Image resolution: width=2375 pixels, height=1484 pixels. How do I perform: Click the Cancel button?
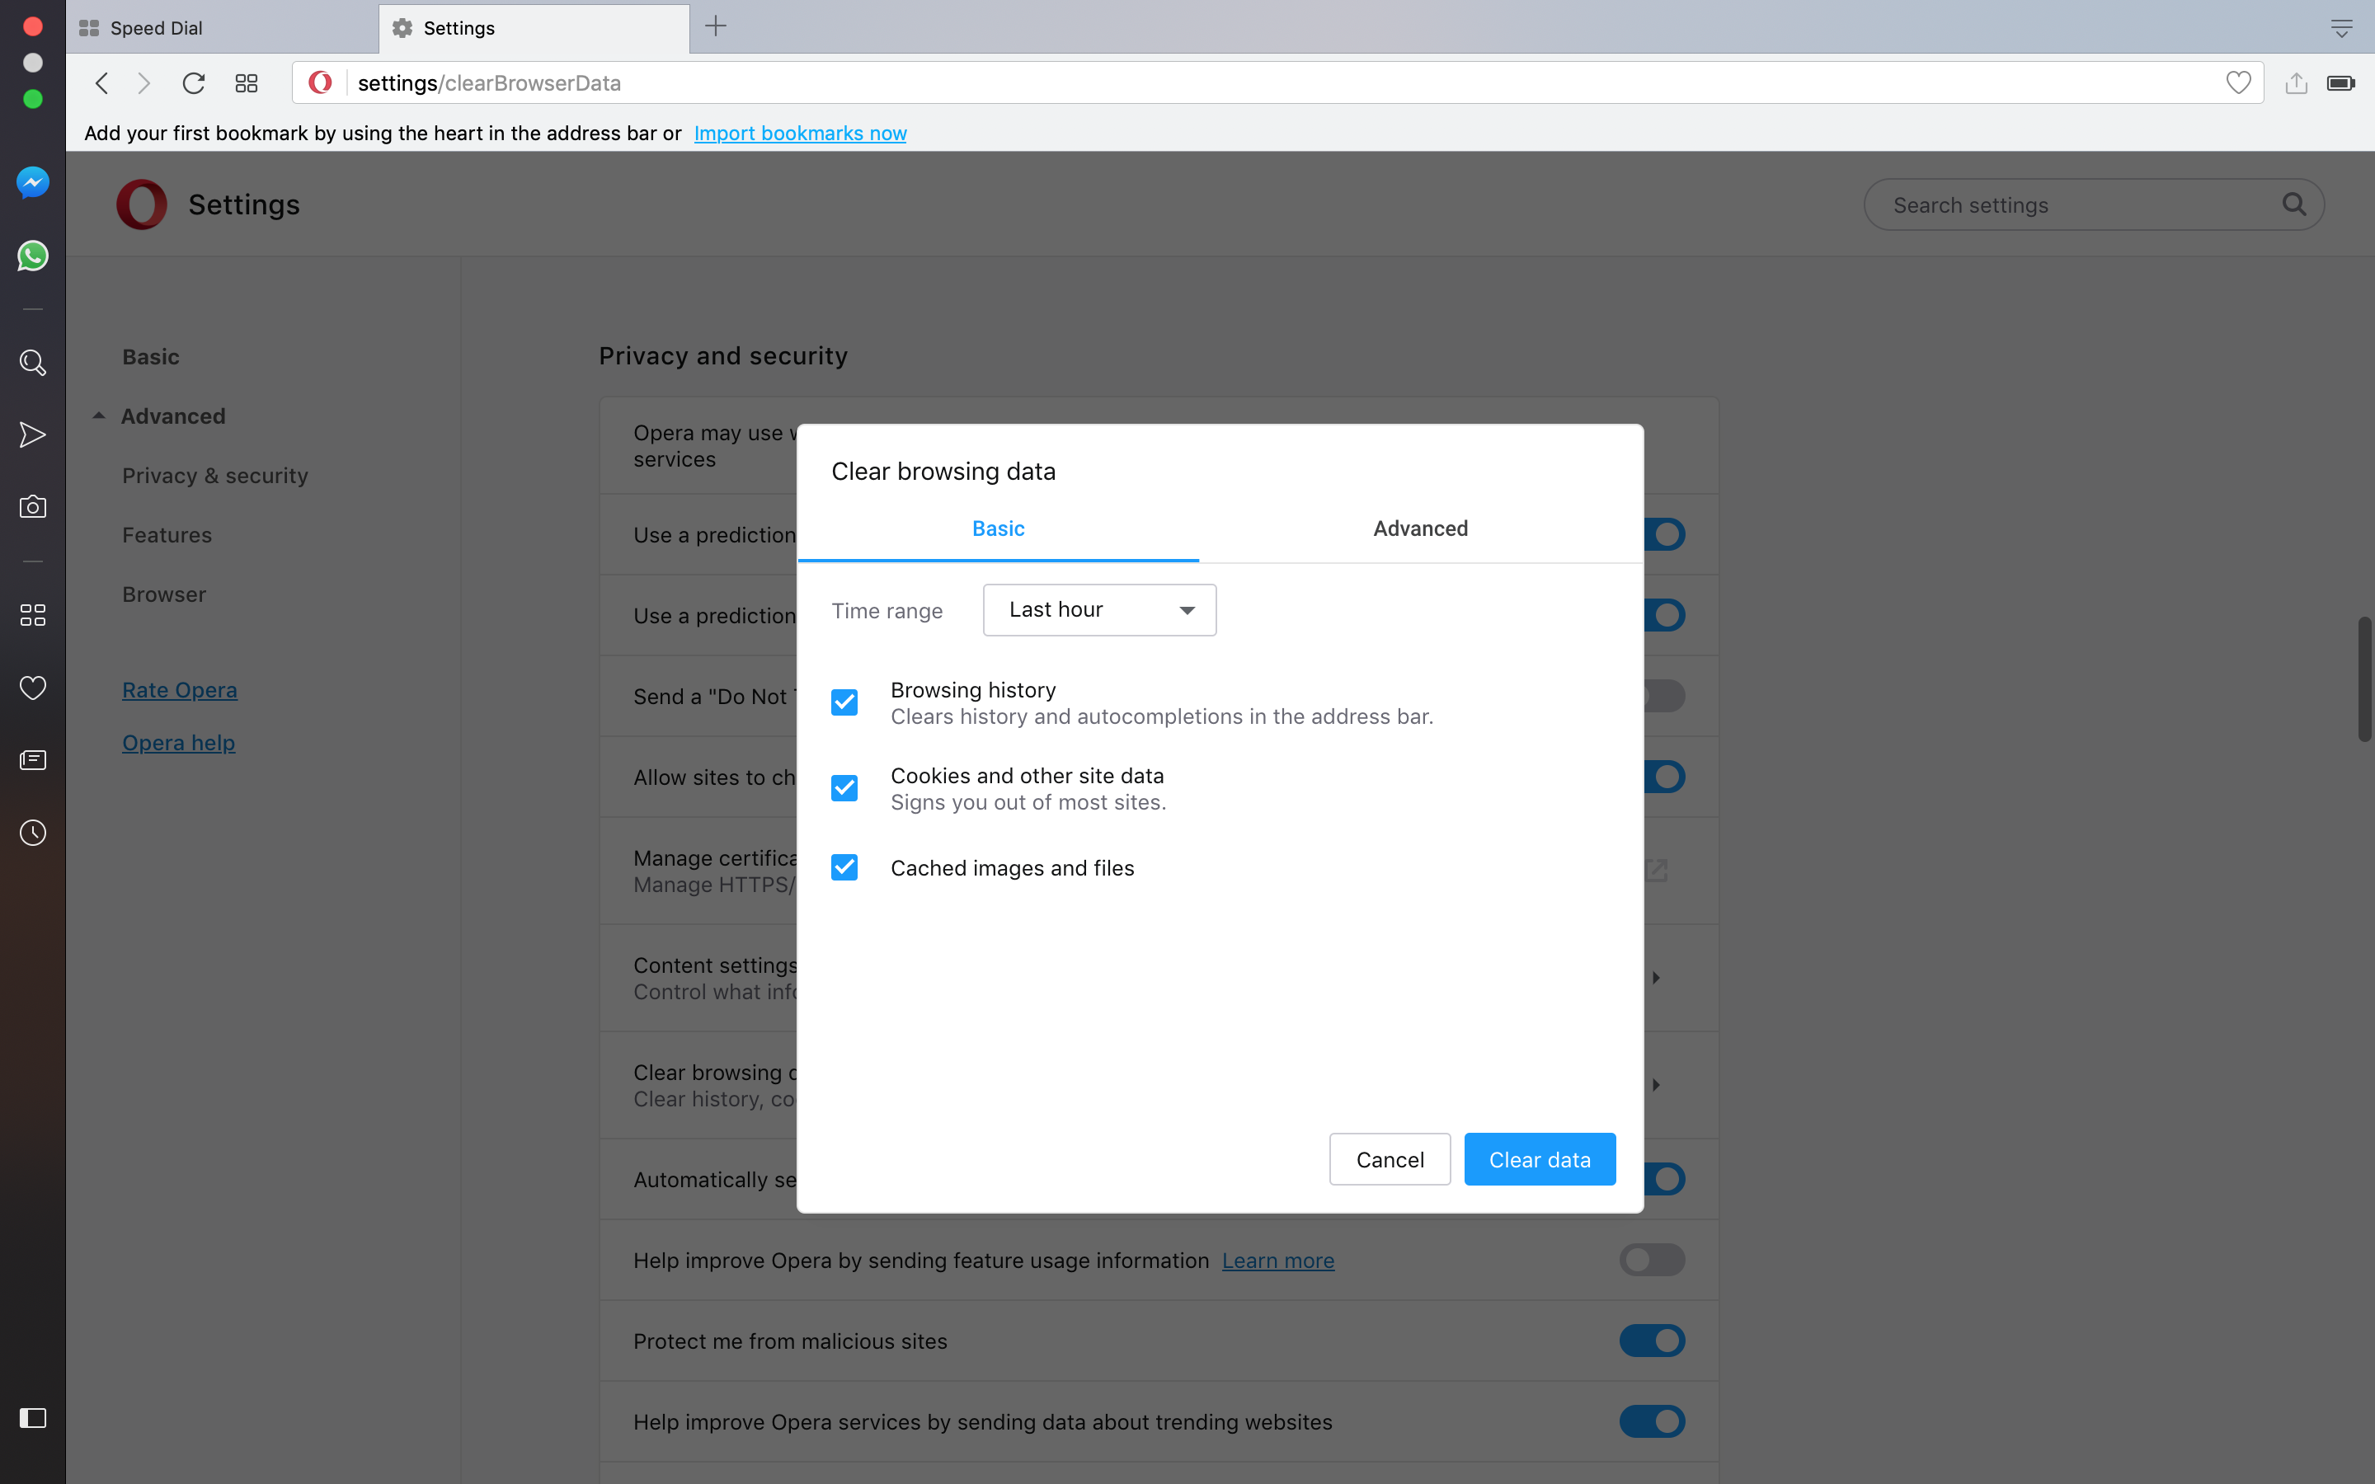tap(1390, 1159)
